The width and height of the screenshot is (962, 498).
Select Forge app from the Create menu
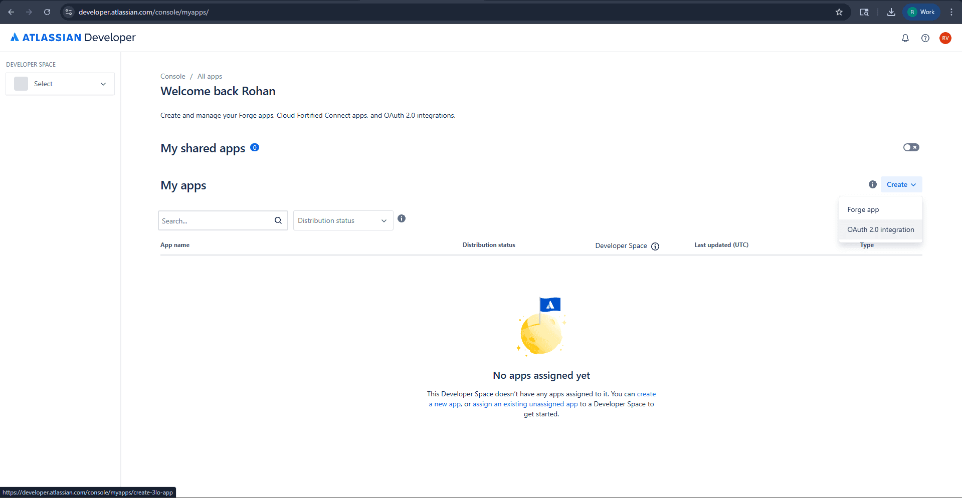click(x=863, y=209)
